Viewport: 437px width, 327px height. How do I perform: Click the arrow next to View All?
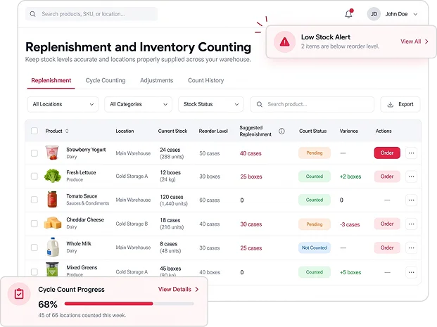coord(426,41)
